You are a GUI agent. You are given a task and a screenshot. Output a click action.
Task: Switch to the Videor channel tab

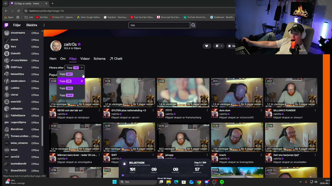pos(85,59)
